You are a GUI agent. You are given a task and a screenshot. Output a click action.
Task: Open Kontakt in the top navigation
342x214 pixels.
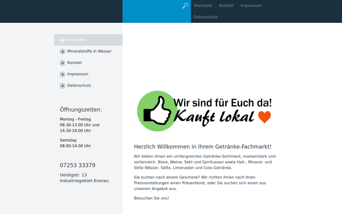[x=226, y=6]
